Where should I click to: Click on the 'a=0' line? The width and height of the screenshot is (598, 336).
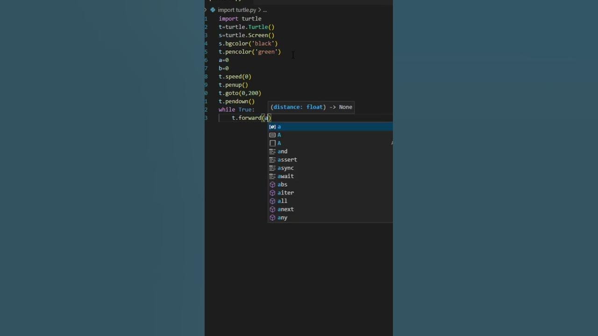point(224,60)
